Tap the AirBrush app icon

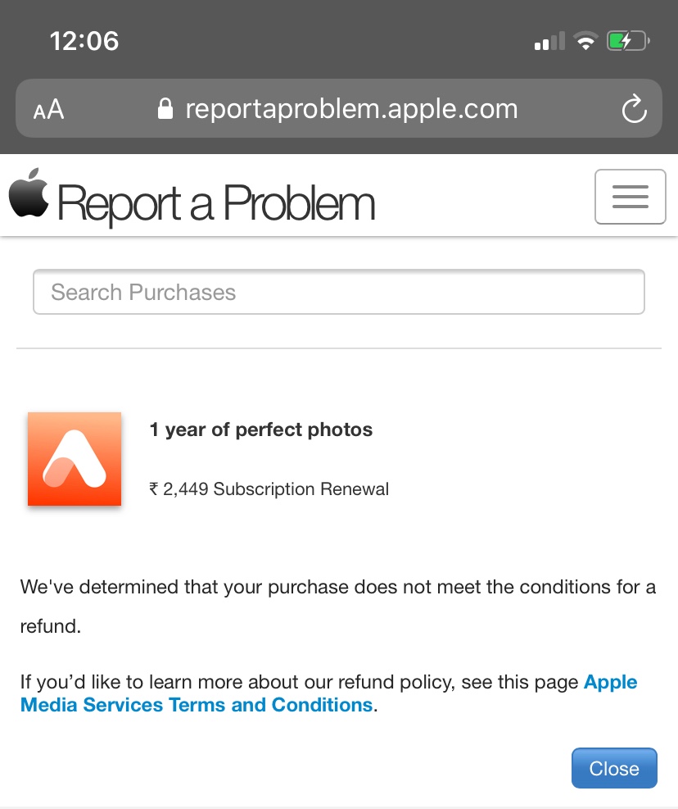tap(75, 459)
